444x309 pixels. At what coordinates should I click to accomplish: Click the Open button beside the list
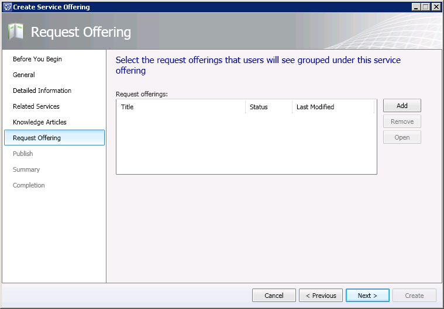(402, 137)
